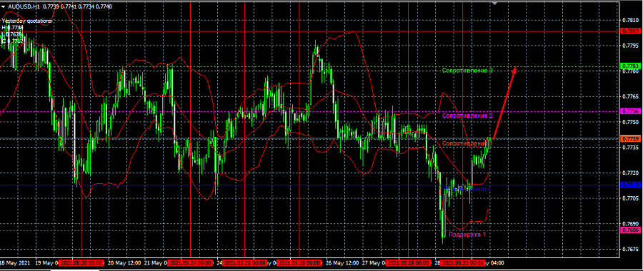Select the Сопротивление 3 level label
The image size is (643, 271).
pyautogui.click(x=467, y=71)
